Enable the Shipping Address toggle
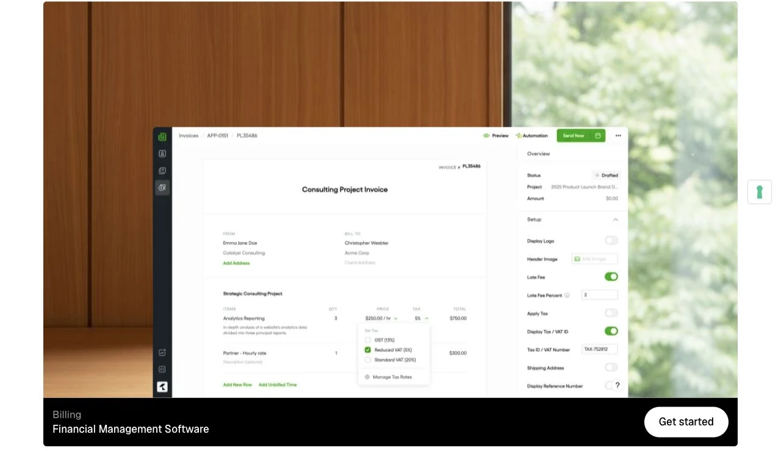This screenshot has height=451, width=781. pyautogui.click(x=611, y=367)
